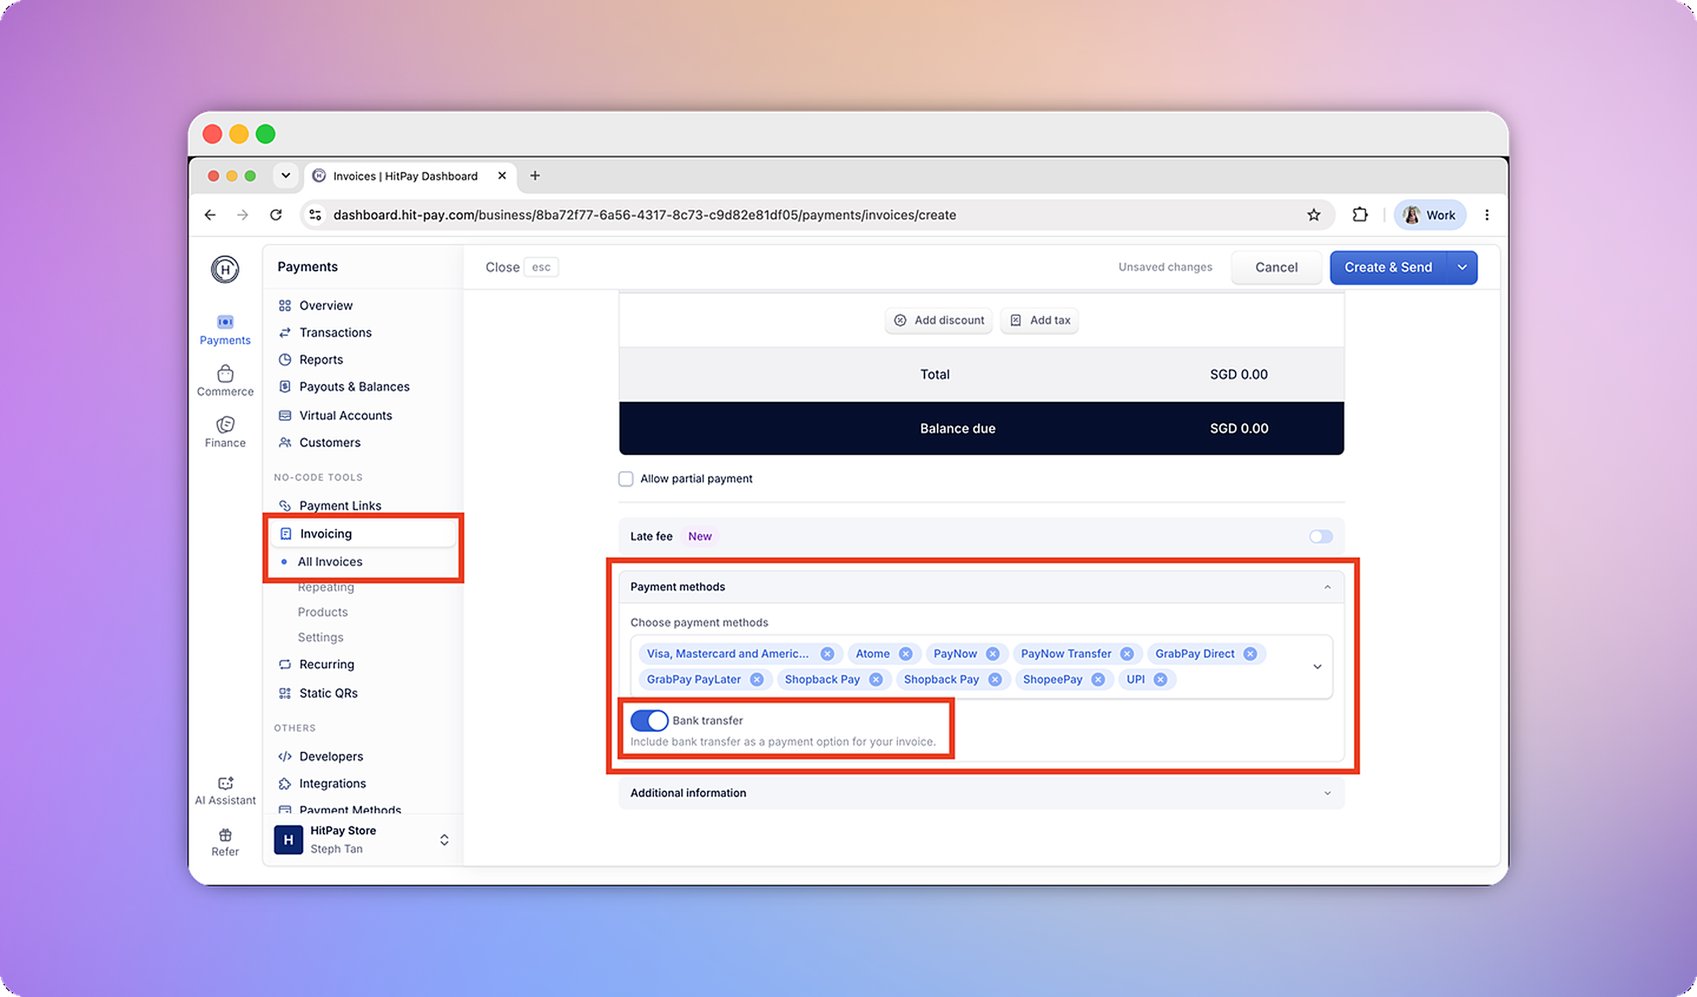Open Chrome three-dot menu
The height and width of the screenshot is (997, 1697).
(1487, 215)
